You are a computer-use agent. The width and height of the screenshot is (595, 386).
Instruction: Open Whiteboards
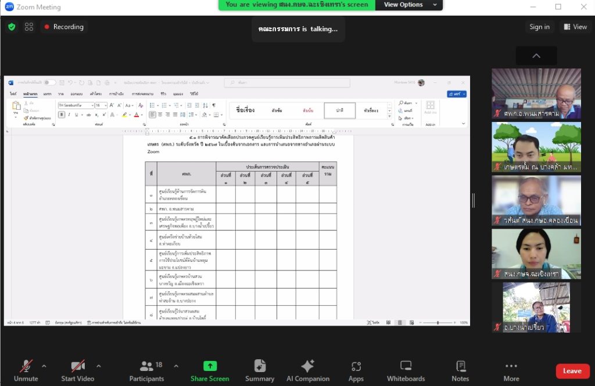pos(406,371)
